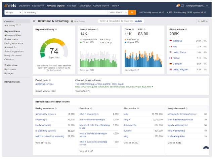Click info icon next to Clicks
The image size is (218, 160).
[x=133, y=29]
